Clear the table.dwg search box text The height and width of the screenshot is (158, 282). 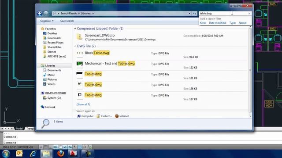click(249, 14)
